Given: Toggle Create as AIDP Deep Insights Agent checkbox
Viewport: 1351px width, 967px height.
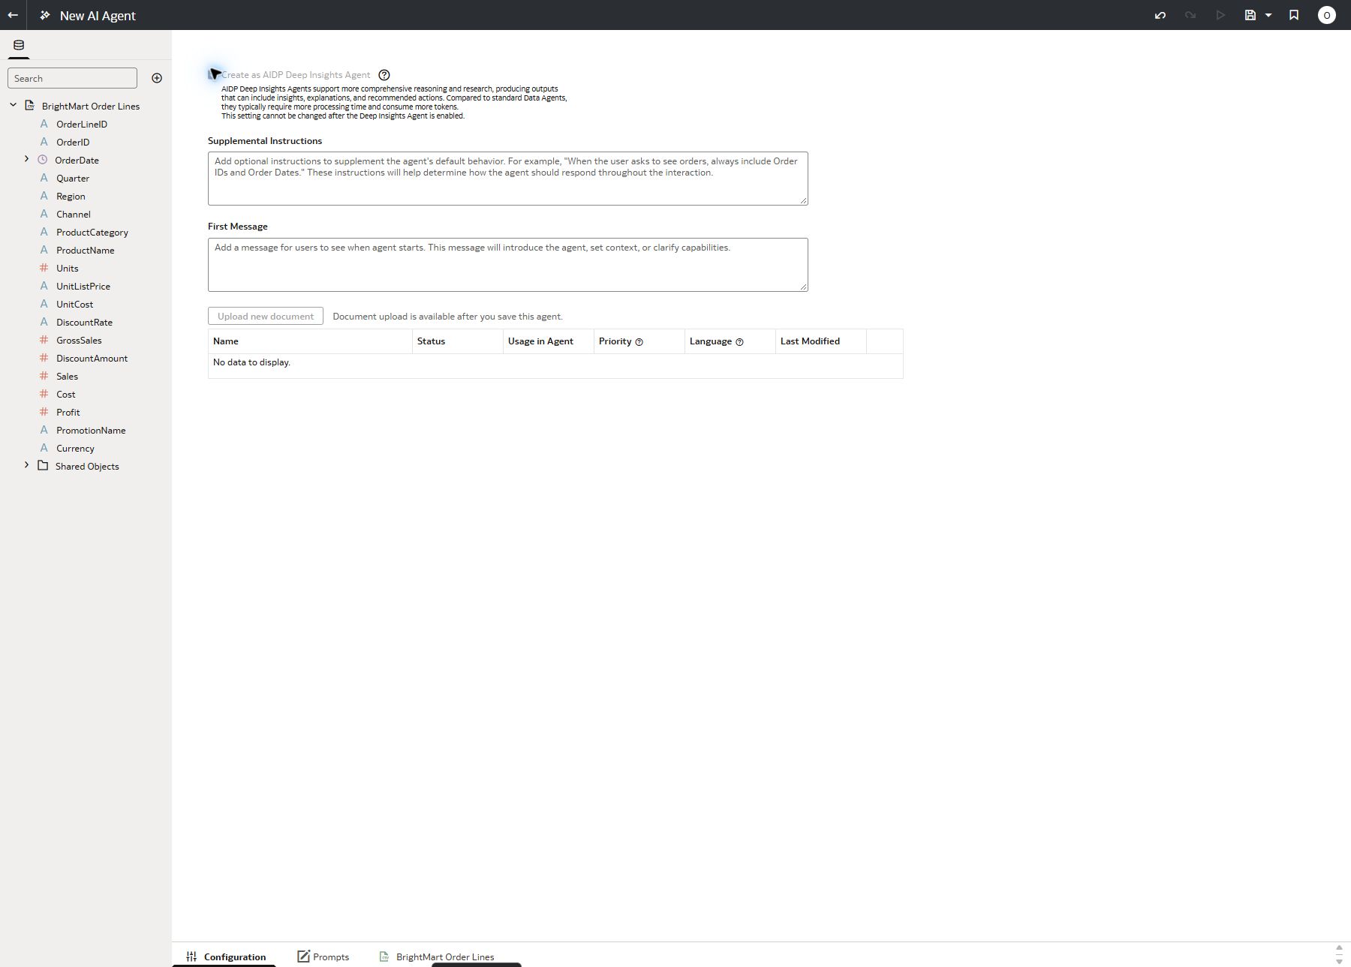Looking at the screenshot, I should tap(213, 74).
